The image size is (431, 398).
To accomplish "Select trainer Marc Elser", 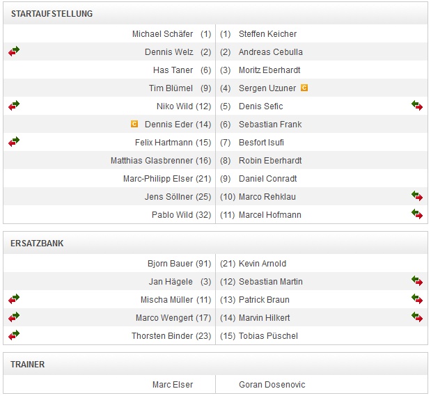I will coord(173,385).
